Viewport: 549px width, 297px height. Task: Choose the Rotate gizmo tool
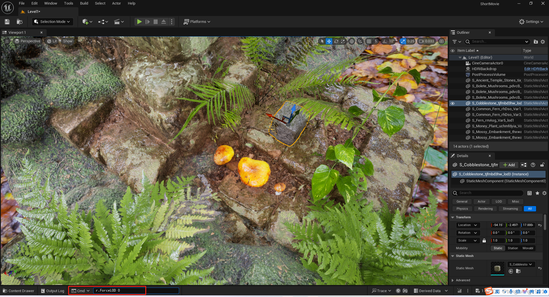(336, 41)
